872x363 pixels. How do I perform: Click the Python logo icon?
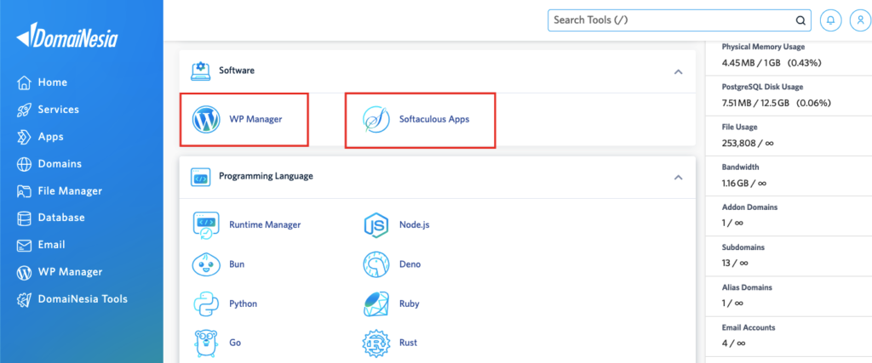(x=206, y=304)
